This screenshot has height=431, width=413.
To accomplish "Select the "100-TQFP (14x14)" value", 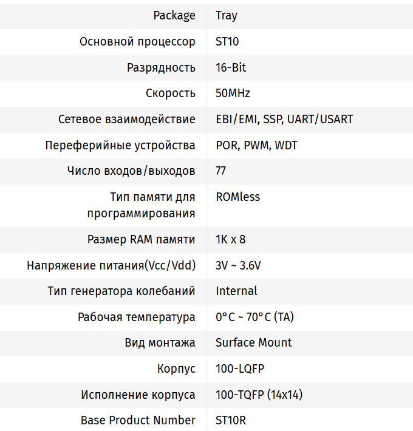I will point(259,395).
